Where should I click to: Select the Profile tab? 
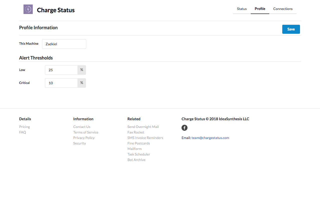pos(260,9)
